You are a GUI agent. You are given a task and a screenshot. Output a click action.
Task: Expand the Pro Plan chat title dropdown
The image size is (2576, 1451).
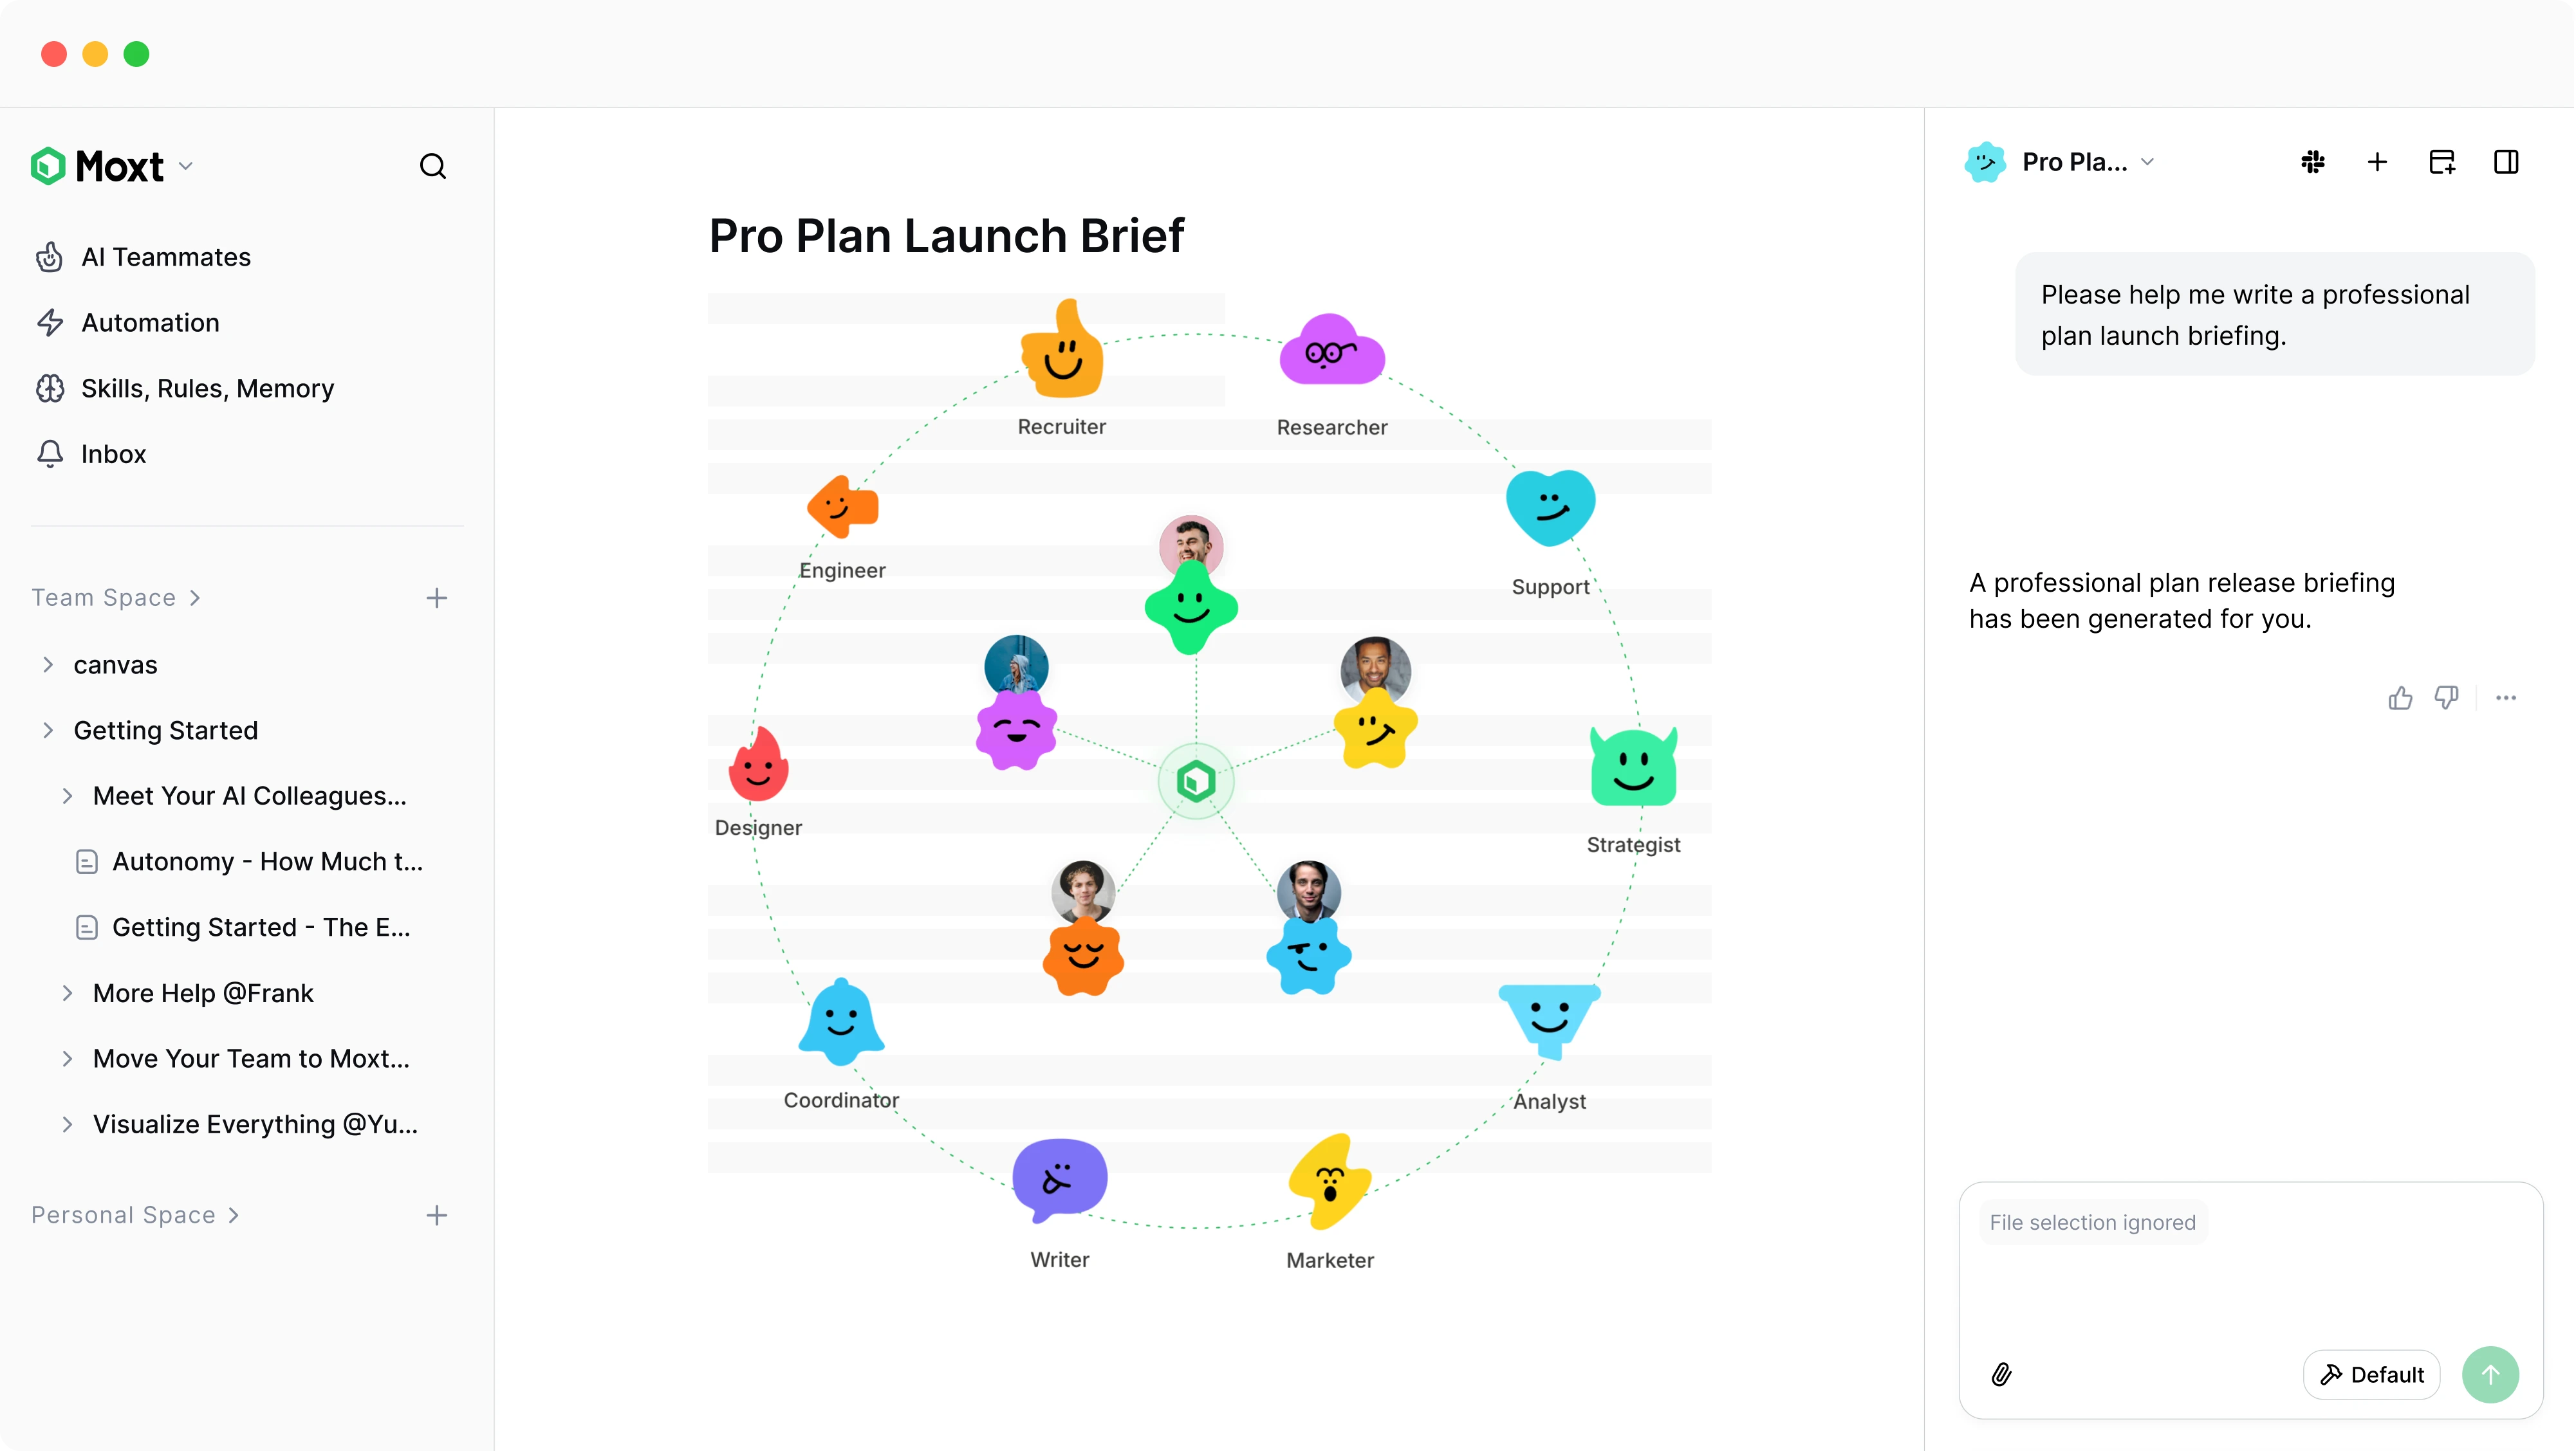pyautogui.click(x=2147, y=162)
